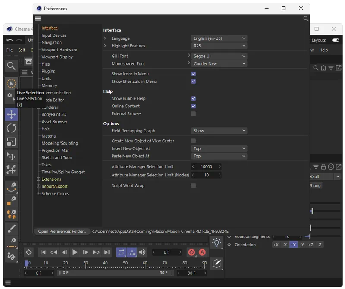The width and height of the screenshot is (345, 289).
Task: Open the Preferences hamburger menu
Action: [x=38, y=19]
